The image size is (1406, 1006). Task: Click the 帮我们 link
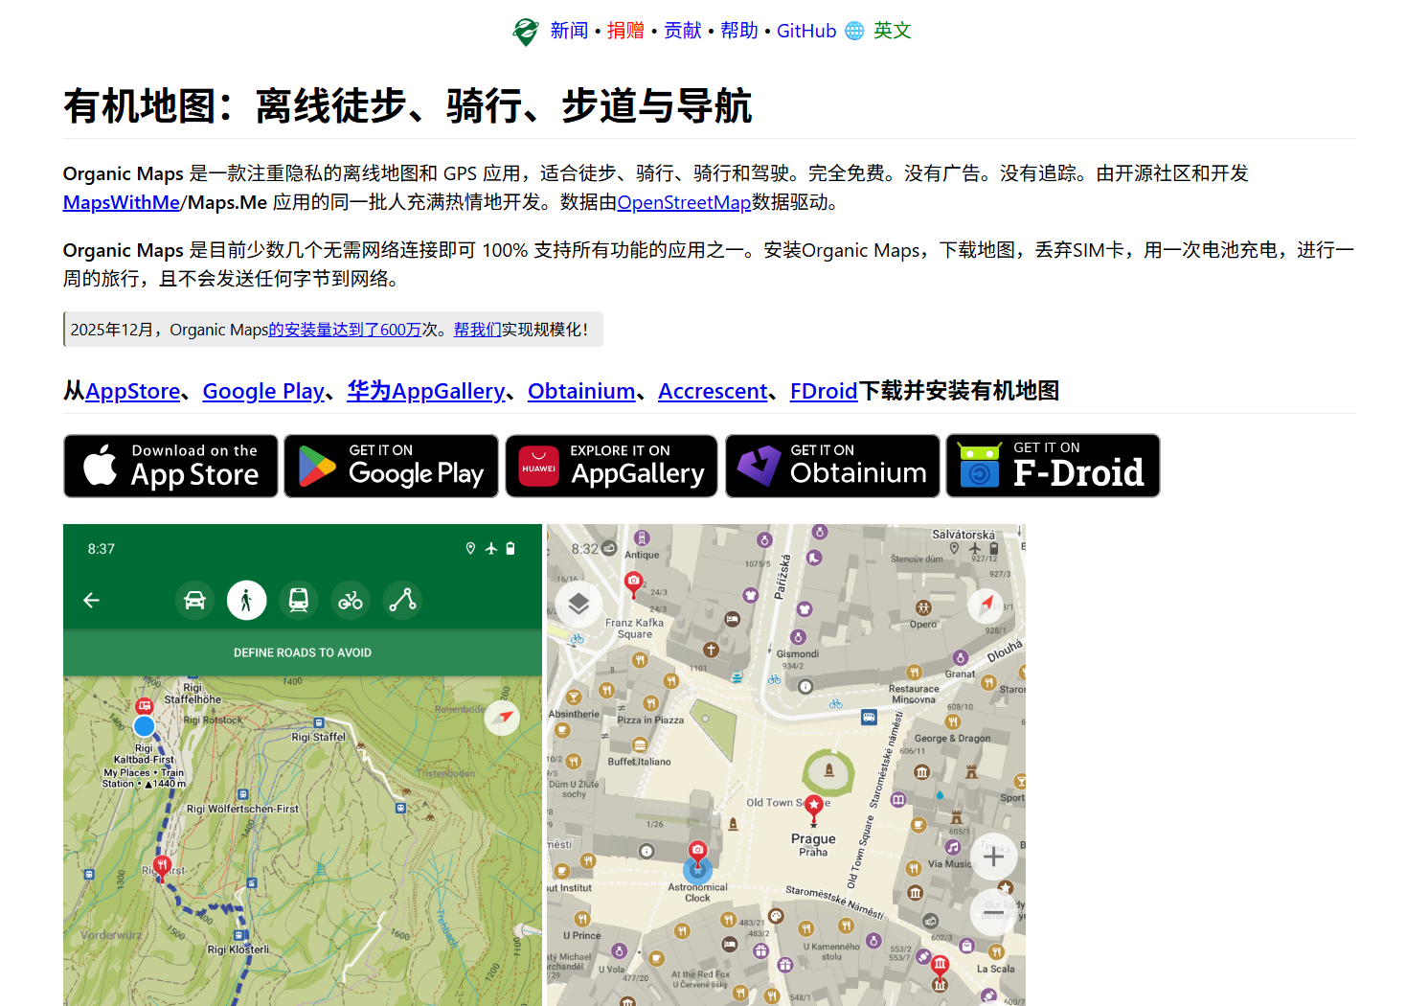click(477, 330)
